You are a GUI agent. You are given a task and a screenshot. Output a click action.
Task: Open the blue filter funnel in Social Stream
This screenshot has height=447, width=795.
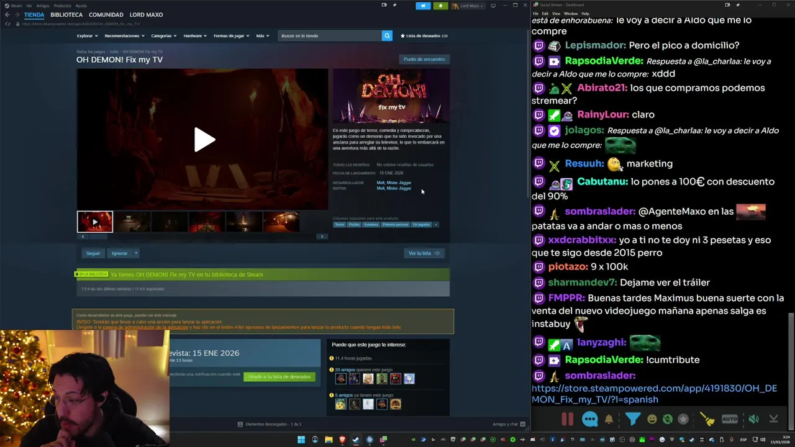pyautogui.click(x=632, y=419)
